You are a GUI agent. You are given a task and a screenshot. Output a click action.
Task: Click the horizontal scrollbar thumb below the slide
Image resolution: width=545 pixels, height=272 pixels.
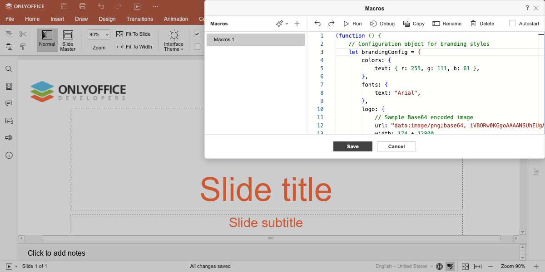271,238
